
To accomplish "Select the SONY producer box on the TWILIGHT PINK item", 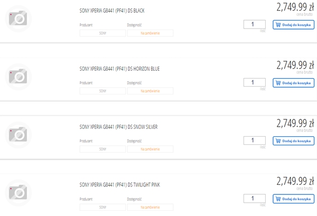I will pyautogui.click(x=102, y=208).
